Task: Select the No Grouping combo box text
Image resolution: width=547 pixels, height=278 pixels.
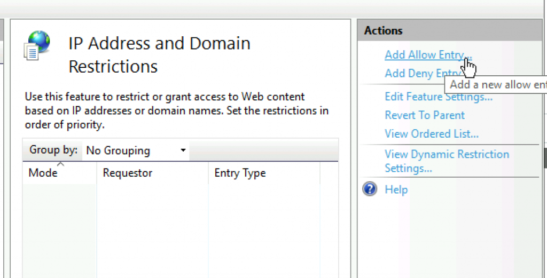Action: click(x=118, y=150)
